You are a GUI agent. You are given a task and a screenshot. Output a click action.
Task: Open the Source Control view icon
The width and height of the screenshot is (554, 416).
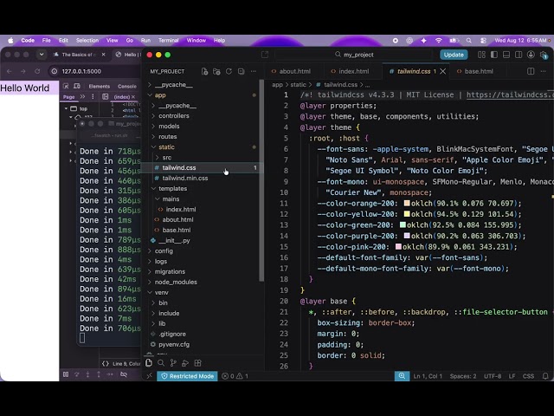coord(173,363)
